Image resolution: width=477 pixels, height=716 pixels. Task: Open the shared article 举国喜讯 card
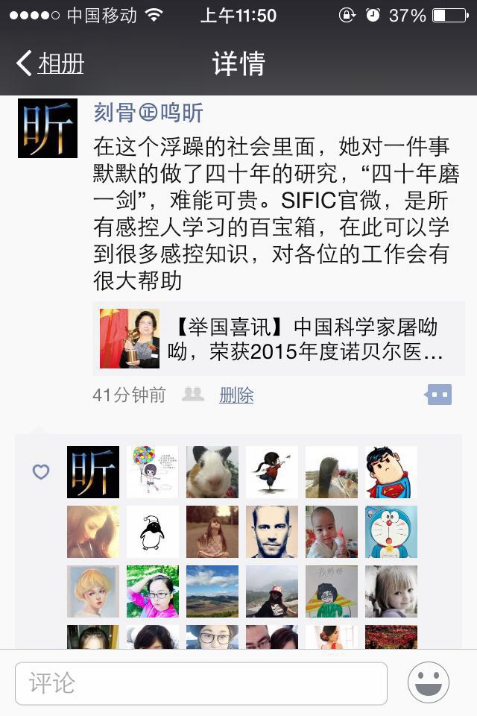[279, 339]
